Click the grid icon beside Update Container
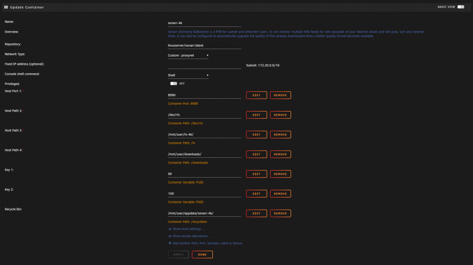The width and height of the screenshot is (473, 265). tap(6, 7)
